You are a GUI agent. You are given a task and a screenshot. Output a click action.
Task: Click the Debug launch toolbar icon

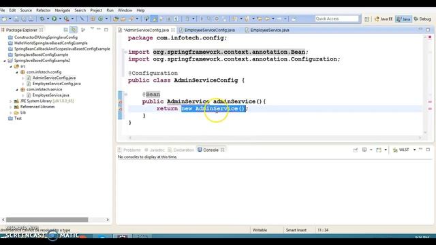(x=42, y=19)
